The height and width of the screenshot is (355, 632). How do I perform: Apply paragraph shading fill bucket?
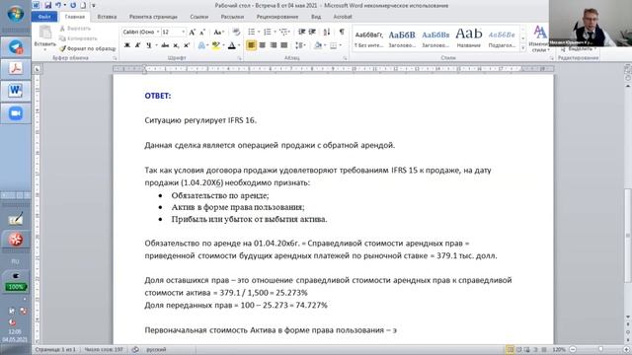(x=318, y=45)
